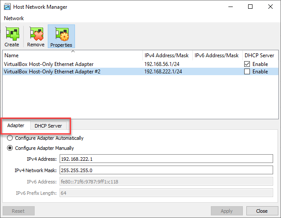This screenshot has height=218, width=281.
Task: Maximize the Host Network Manager window
Action: point(250,7)
